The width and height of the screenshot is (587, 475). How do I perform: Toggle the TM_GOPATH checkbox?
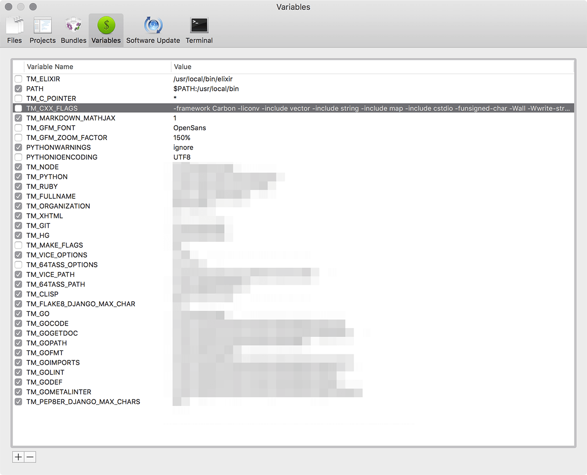click(18, 343)
